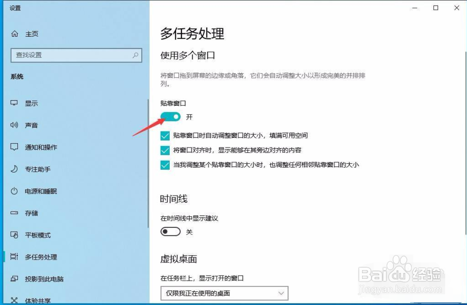Image resolution: width=467 pixels, height=305 pixels.
Task: Click the Shared experiences icon
Action: click(14, 301)
